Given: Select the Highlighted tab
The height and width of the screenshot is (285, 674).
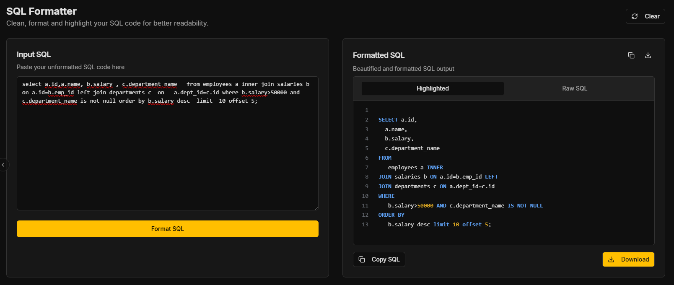Looking at the screenshot, I should pos(433,88).
